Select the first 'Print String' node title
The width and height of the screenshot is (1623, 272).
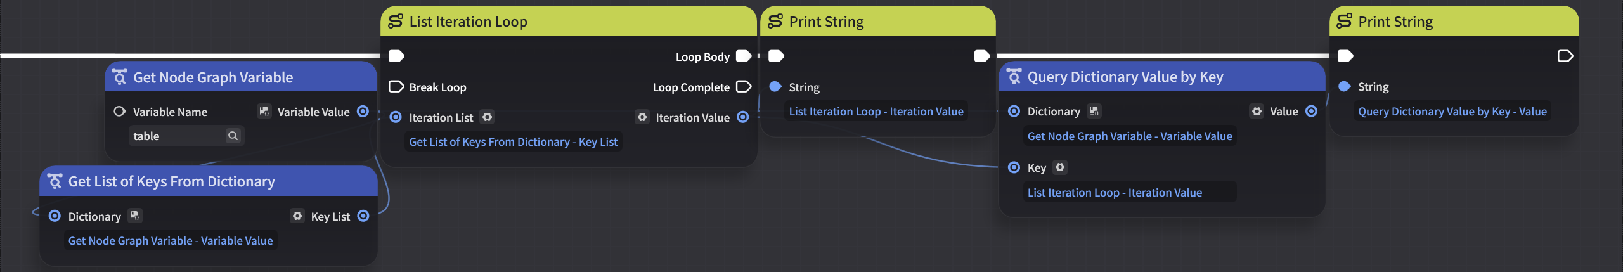pyautogui.click(x=826, y=22)
